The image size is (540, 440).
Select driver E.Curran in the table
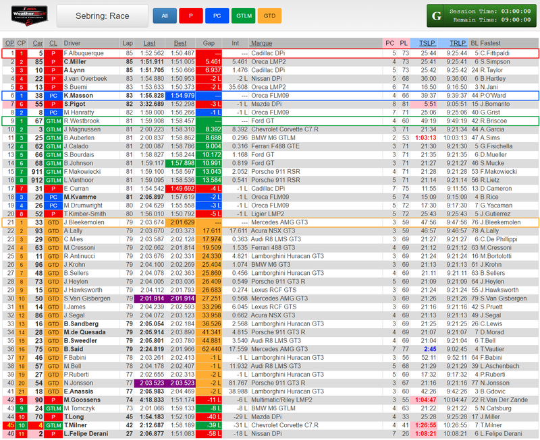click(x=76, y=189)
